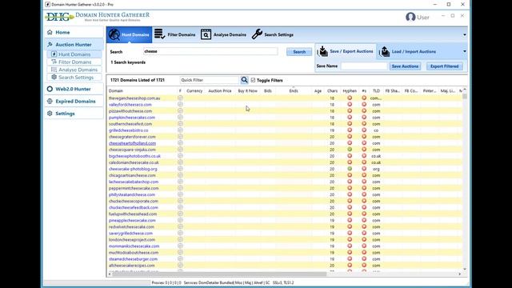Click the Search button
512x288 pixels.
point(299,52)
